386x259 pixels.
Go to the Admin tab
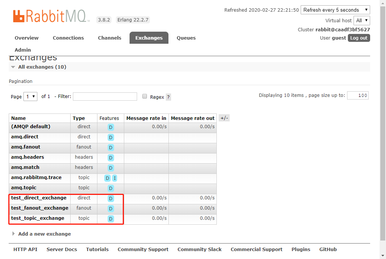pos(23,50)
